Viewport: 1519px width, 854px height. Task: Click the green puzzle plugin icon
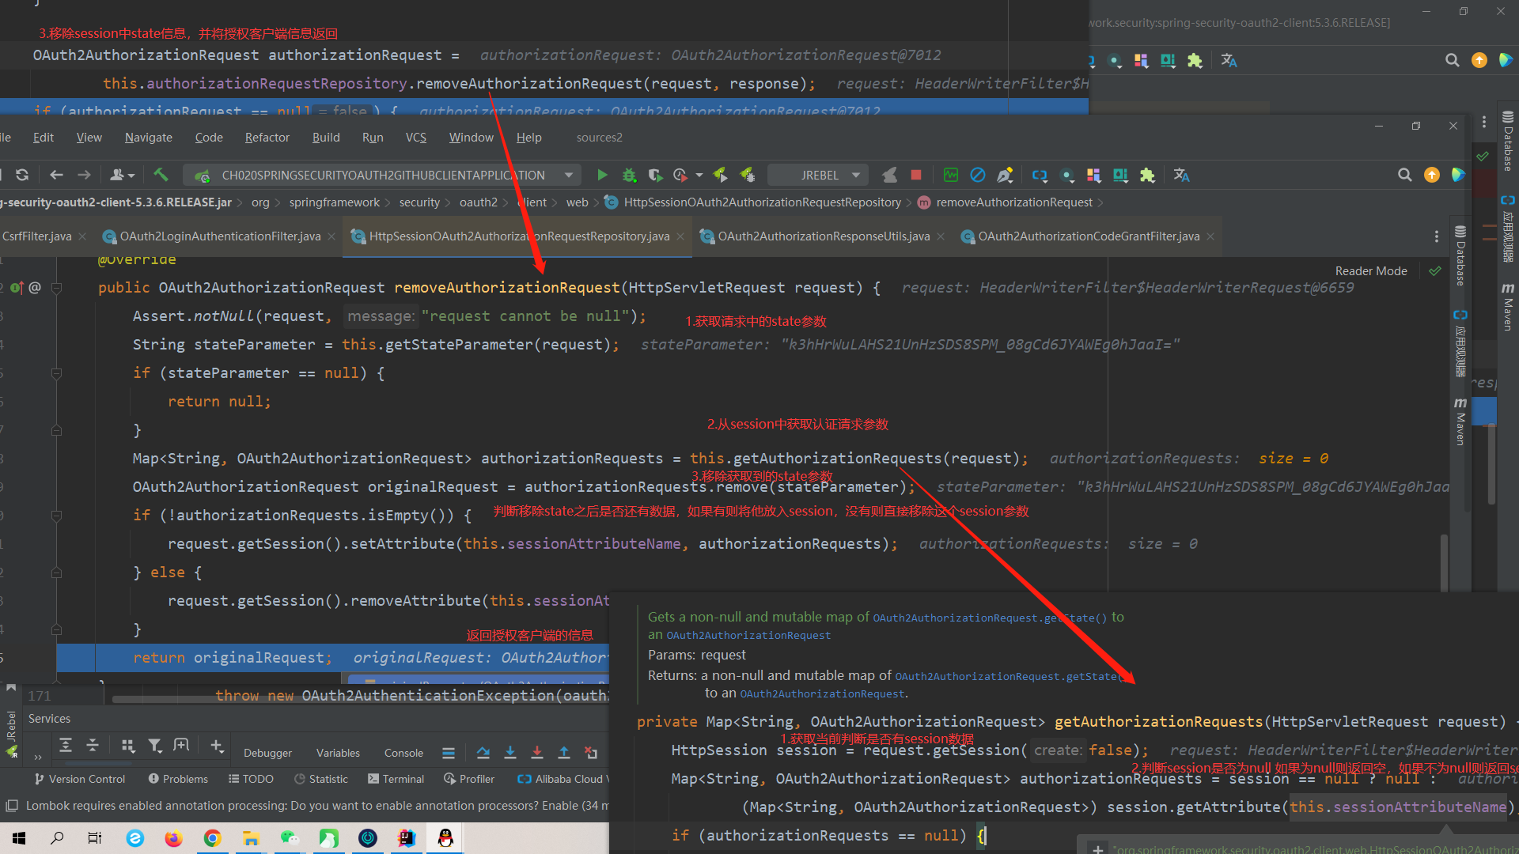point(1147,175)
